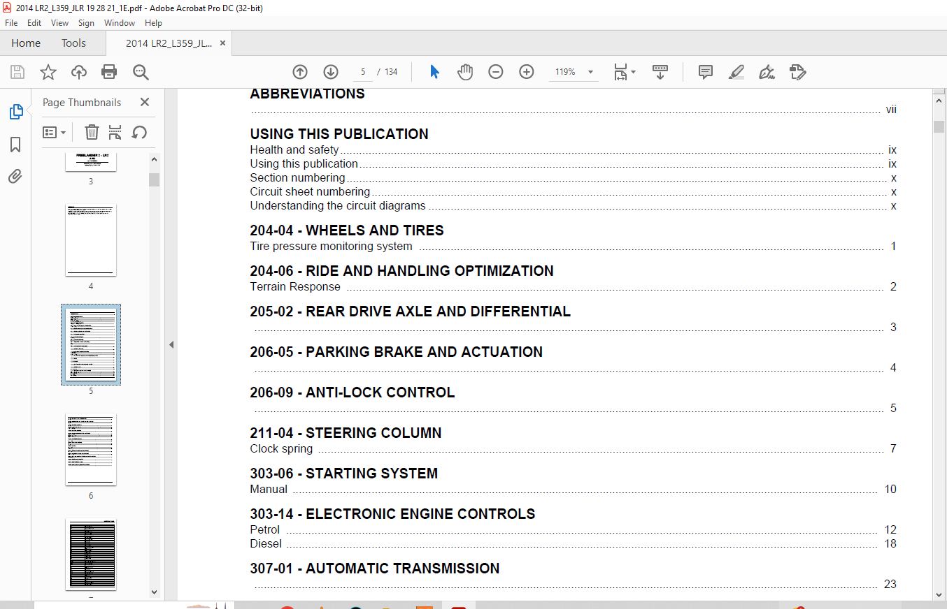Open the Window menu
Screen dimensions: 947x609
[120, 23]
